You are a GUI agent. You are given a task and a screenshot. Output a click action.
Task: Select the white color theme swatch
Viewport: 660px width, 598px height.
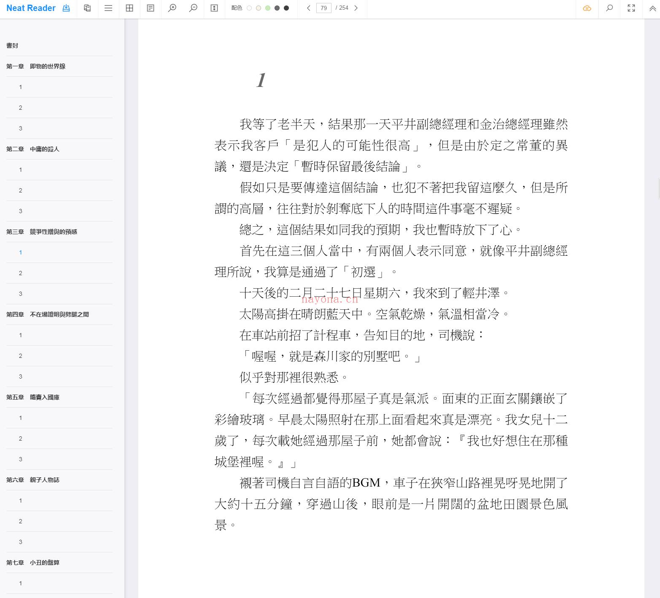tap(249, 8)
